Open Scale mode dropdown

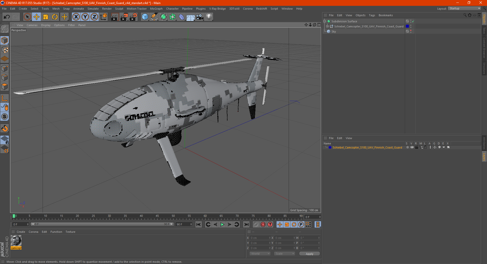click(x=285, y=254)
